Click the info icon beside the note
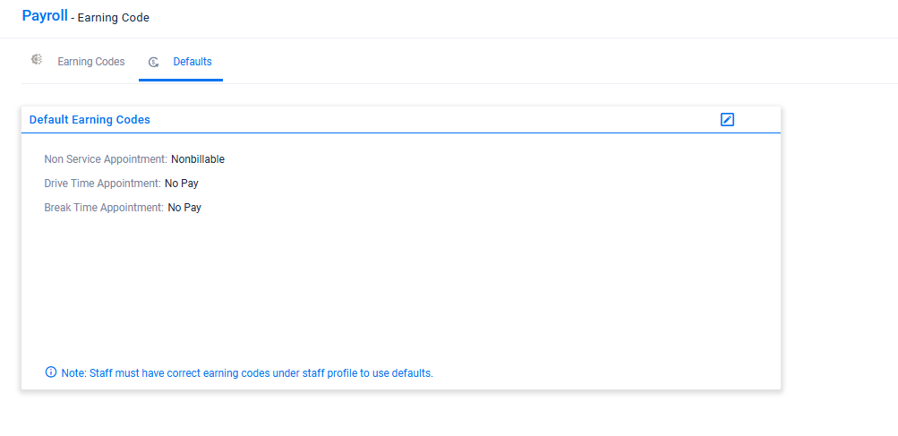 coord(50,372)
